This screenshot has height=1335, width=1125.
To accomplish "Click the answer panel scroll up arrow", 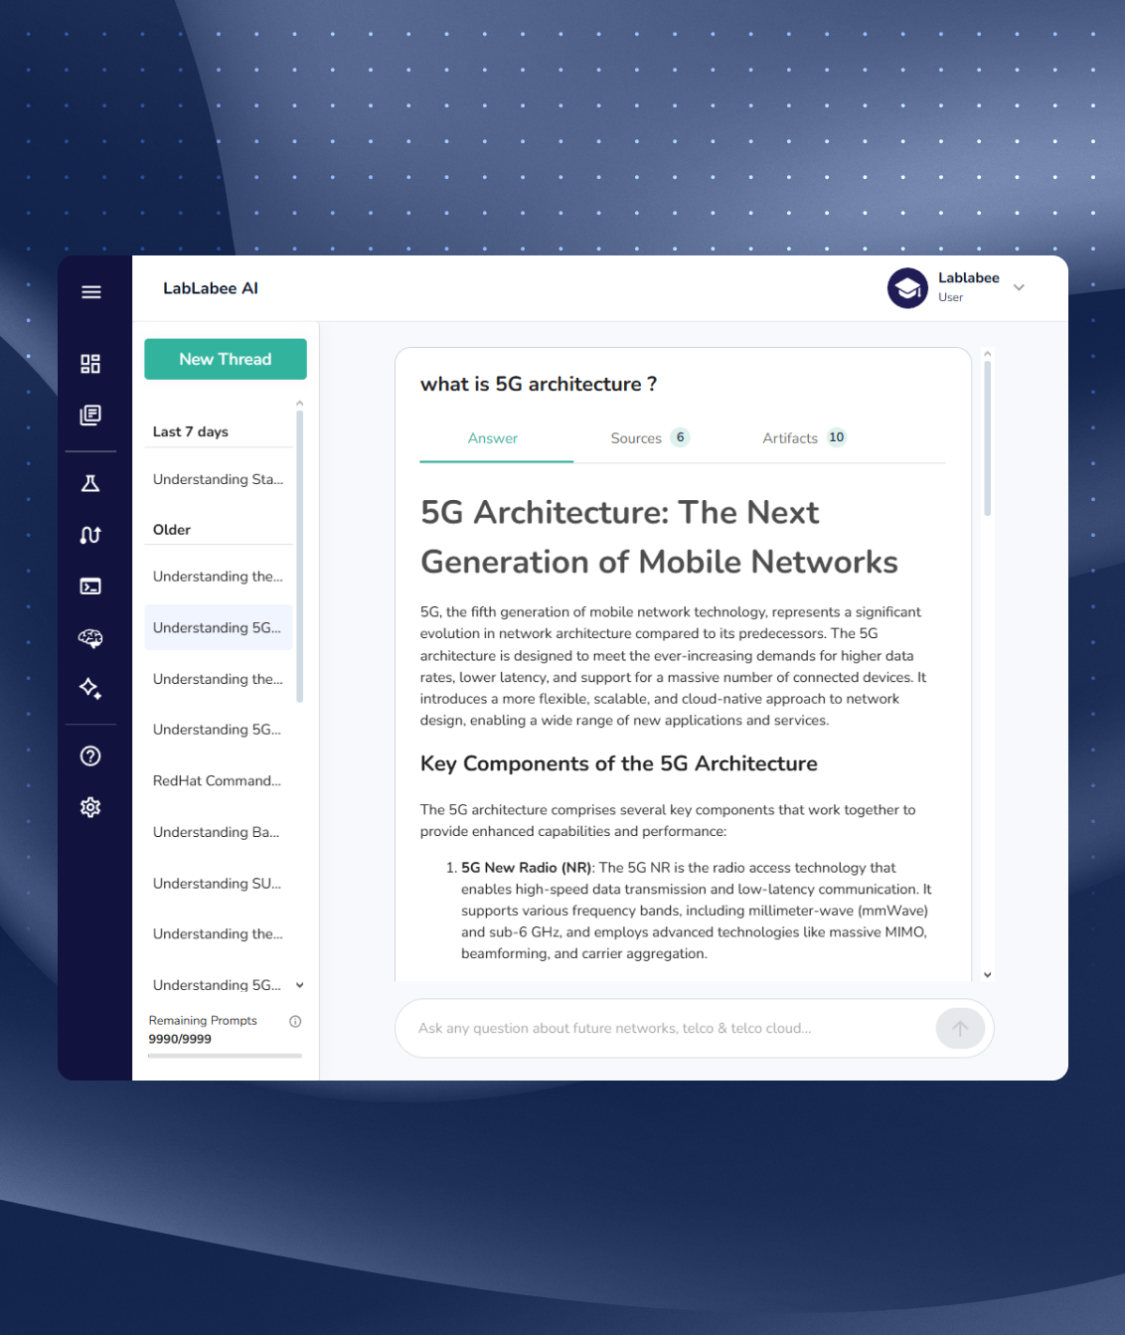I will [x=987, y=354].
